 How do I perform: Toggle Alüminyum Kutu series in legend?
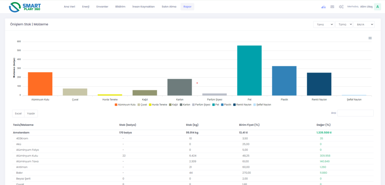pyautogui.click(x=125, y=105)
